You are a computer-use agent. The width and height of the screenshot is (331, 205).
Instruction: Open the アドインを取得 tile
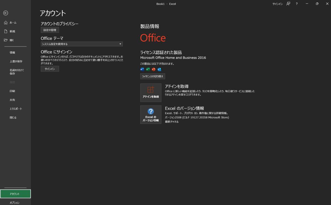(151, 93)
